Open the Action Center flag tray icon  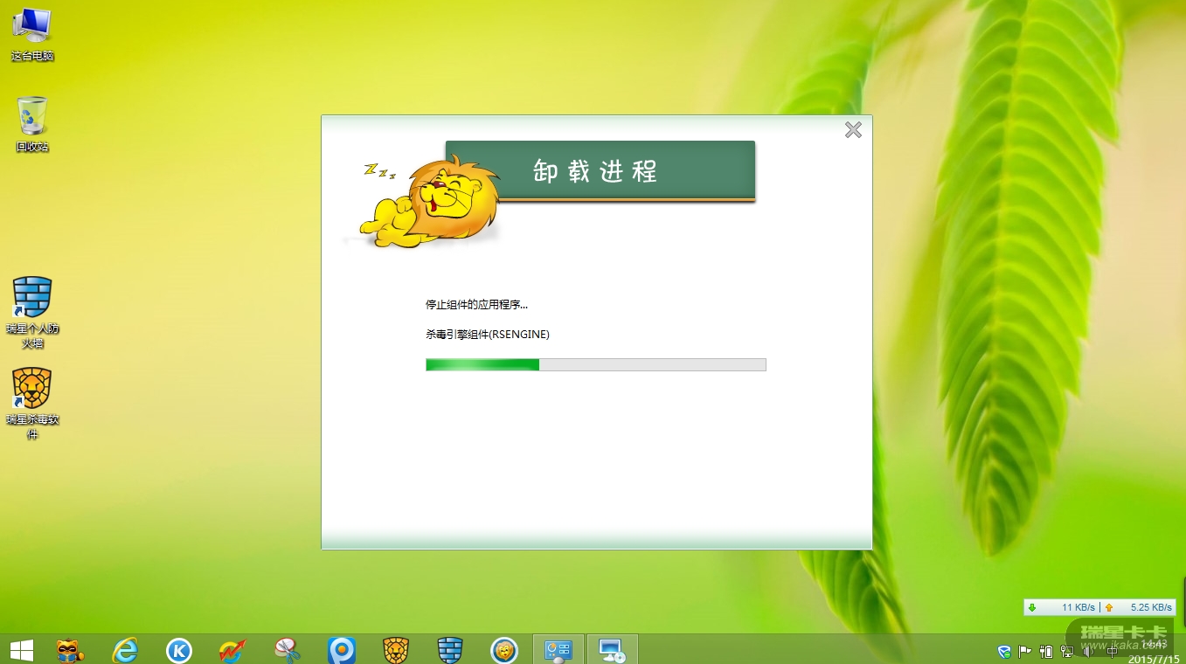(1025, 651)
